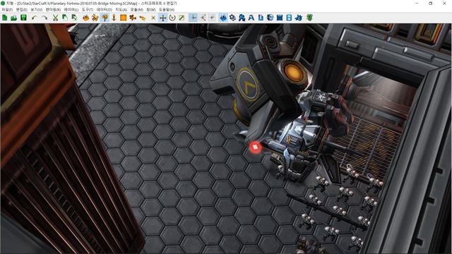This screenshot has height=254, width=452.
Task: Launch Test Document with the green icon
Action: pyautogui.click(x=309, y=18)
